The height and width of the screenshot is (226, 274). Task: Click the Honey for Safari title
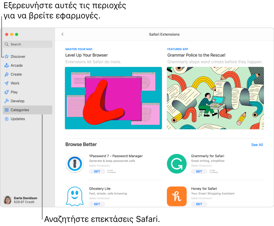click(204, 188)
